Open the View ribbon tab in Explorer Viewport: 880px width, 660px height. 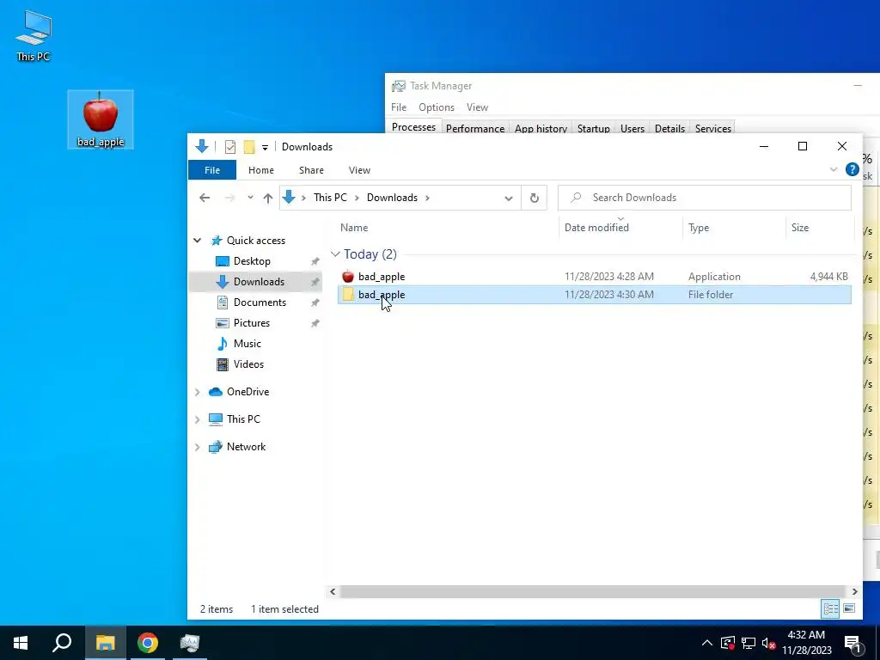[359, 170]
